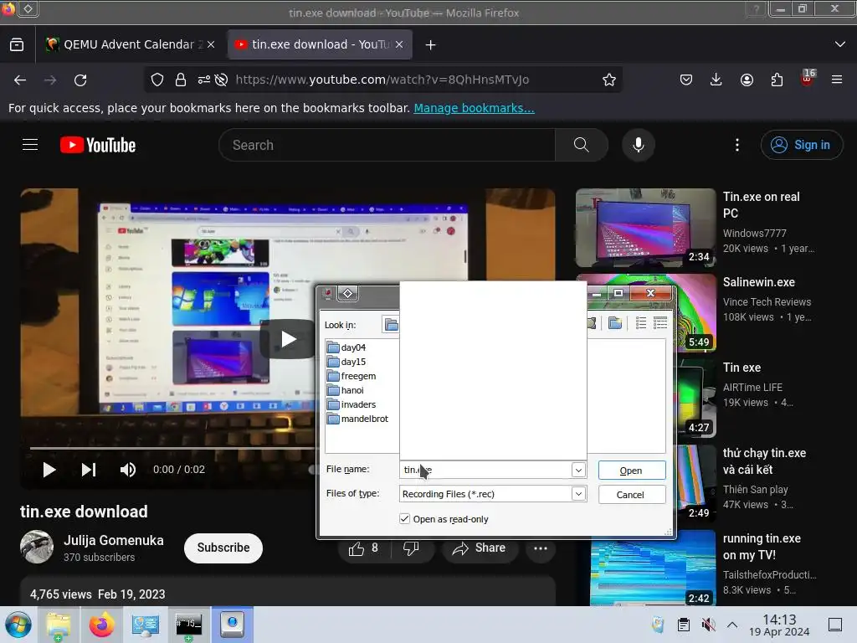Image resolution: width=857 pixels, height=643 pixels.
Task: Open a new browser tab
Action: [431, 45]
